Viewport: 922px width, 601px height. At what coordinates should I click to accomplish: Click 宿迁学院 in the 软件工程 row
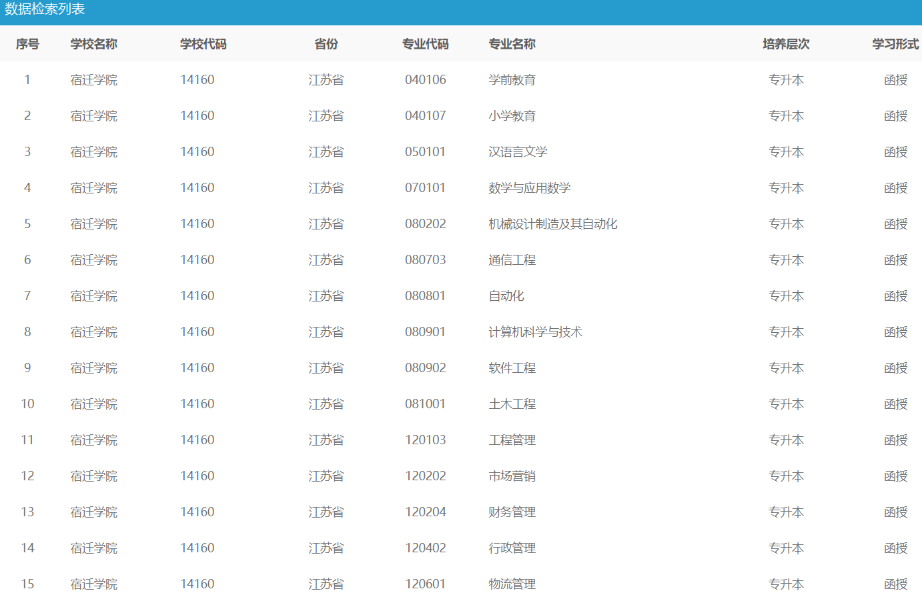pyautogui.click(x=94, y=368)
